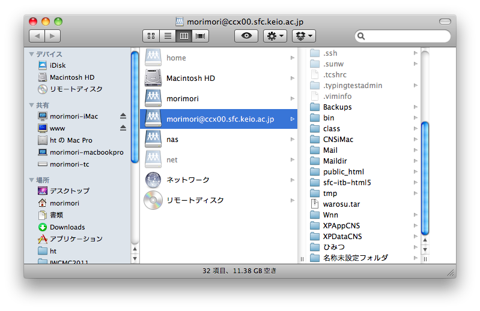
Task: Open Downloads from the sidebar
Action: [x=67, y=227]
